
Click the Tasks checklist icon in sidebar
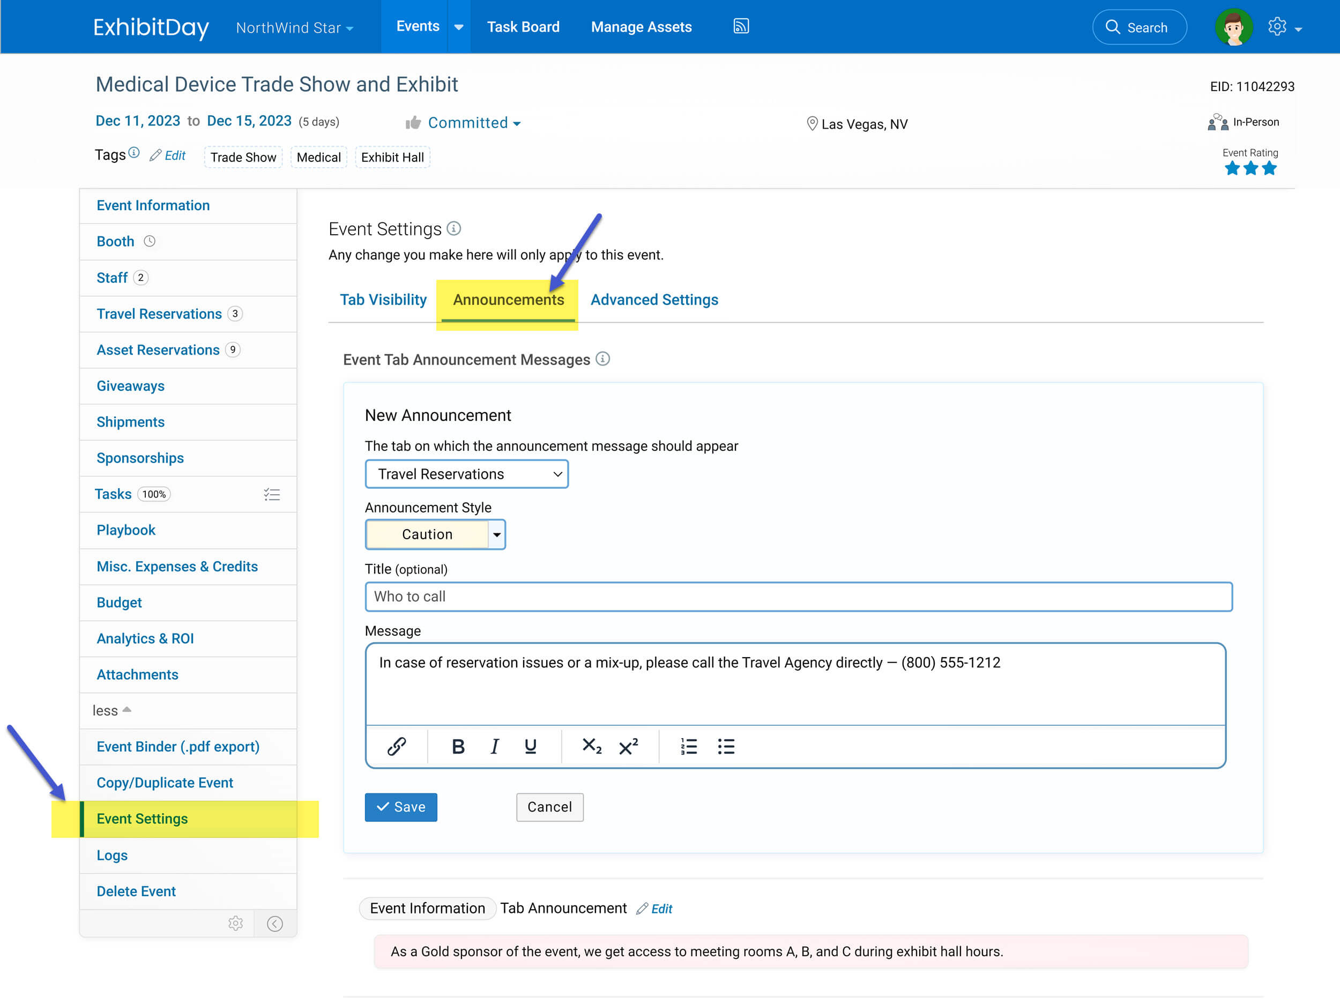[272, 494]
